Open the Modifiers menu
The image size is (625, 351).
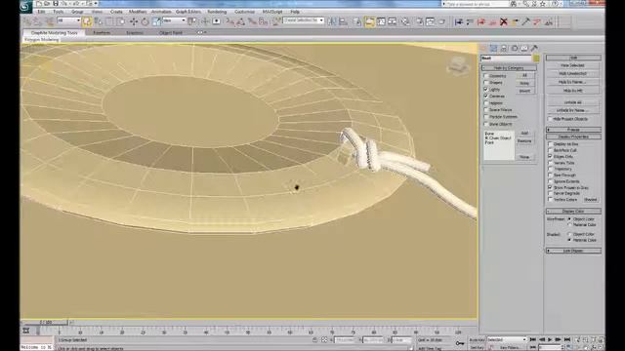(138, 12)
